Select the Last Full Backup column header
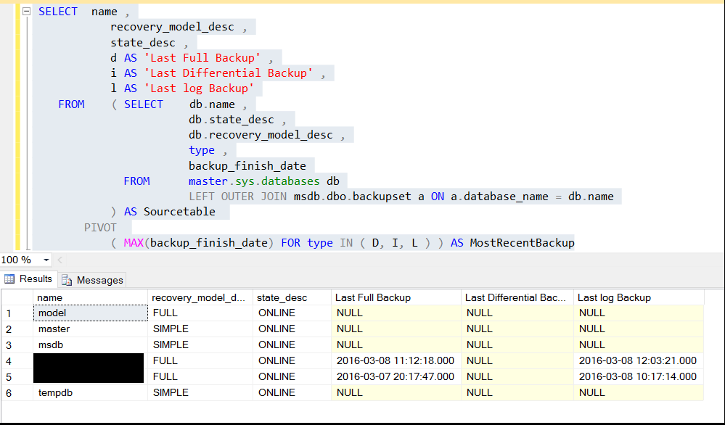725x425 pixels. (396, 297)
